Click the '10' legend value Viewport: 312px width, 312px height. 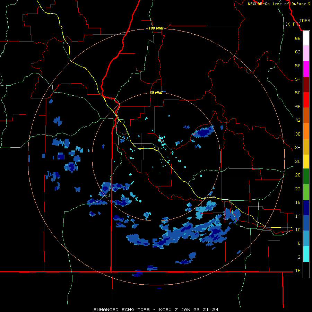[x=298, y=230]
